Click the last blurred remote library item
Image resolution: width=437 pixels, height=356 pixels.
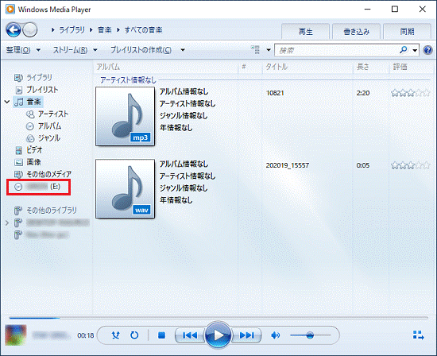[47, 235]
